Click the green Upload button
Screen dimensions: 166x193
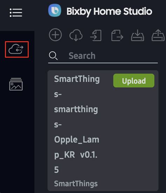pos(134,81)
